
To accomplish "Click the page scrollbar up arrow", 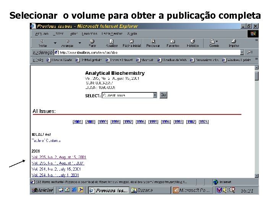I will point(257,68).
